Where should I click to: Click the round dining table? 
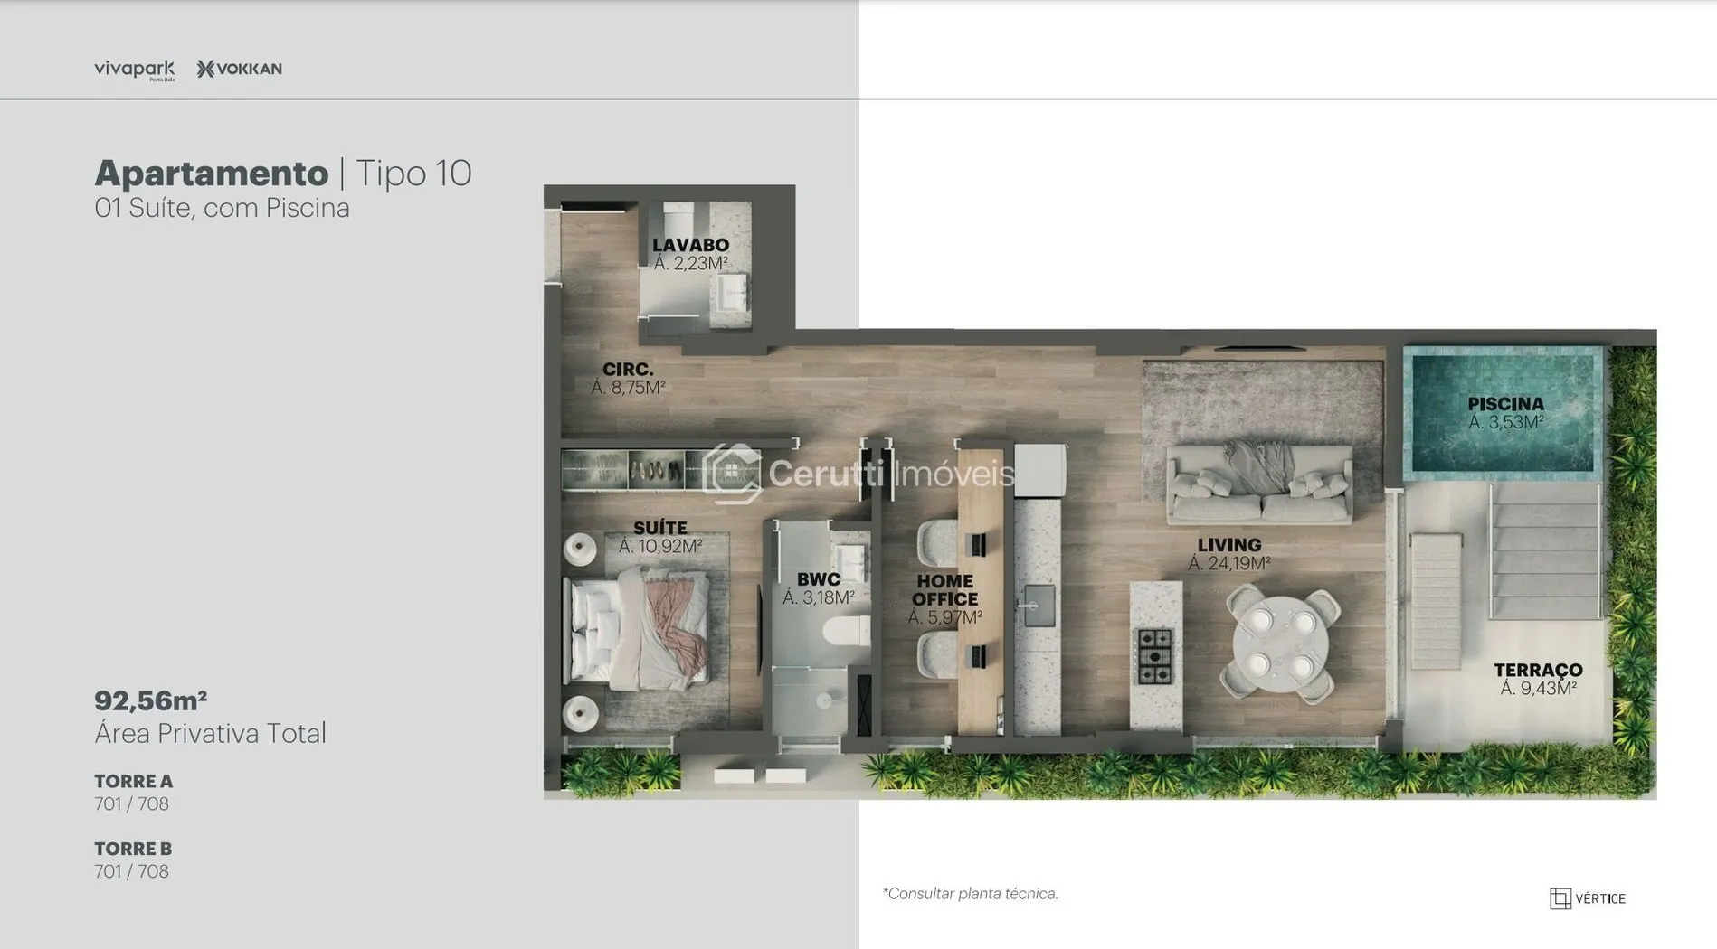click(1280, 644)
